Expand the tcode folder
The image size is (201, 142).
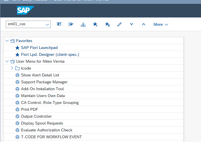(12, 68)
